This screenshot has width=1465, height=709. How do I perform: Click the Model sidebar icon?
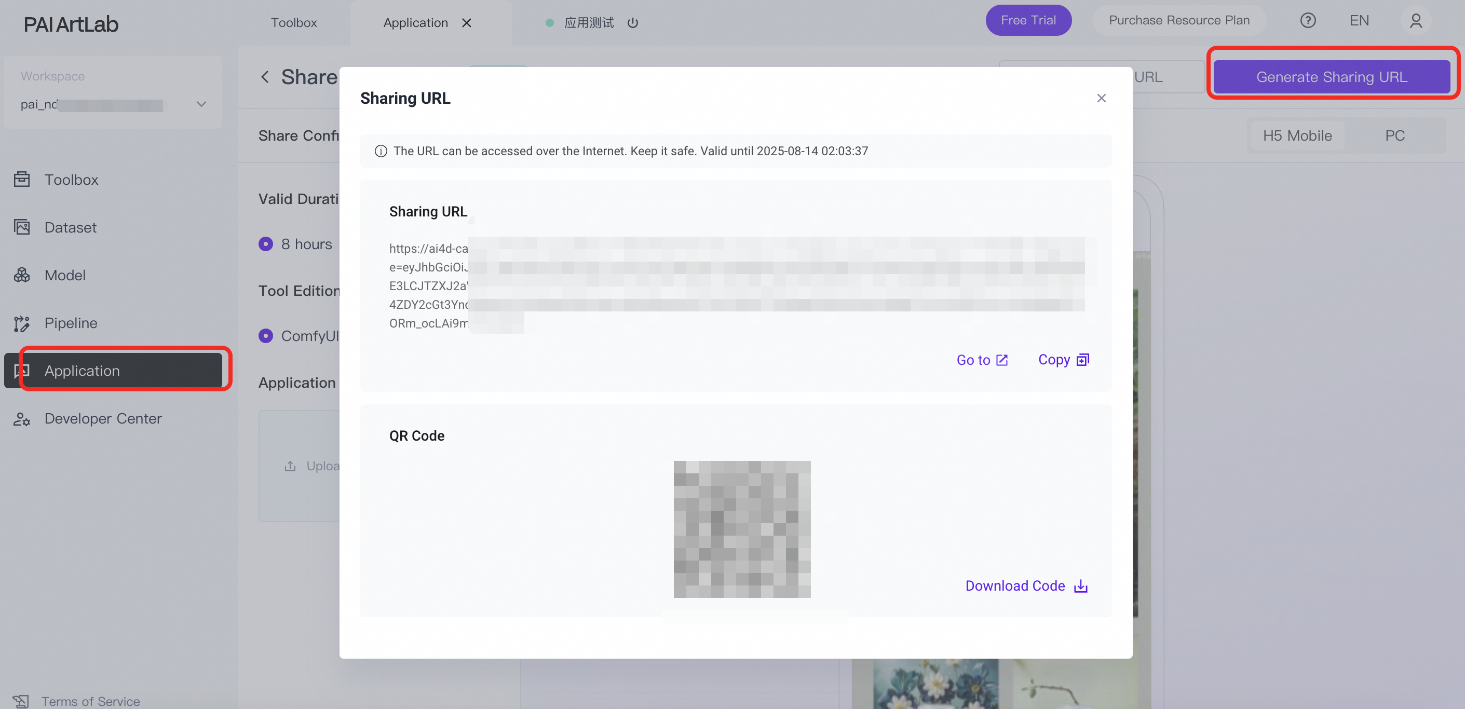(22, 275)
